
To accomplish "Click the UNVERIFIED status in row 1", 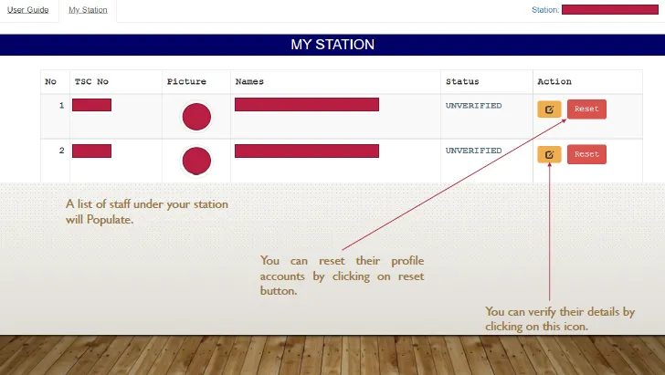I will 473,106.
